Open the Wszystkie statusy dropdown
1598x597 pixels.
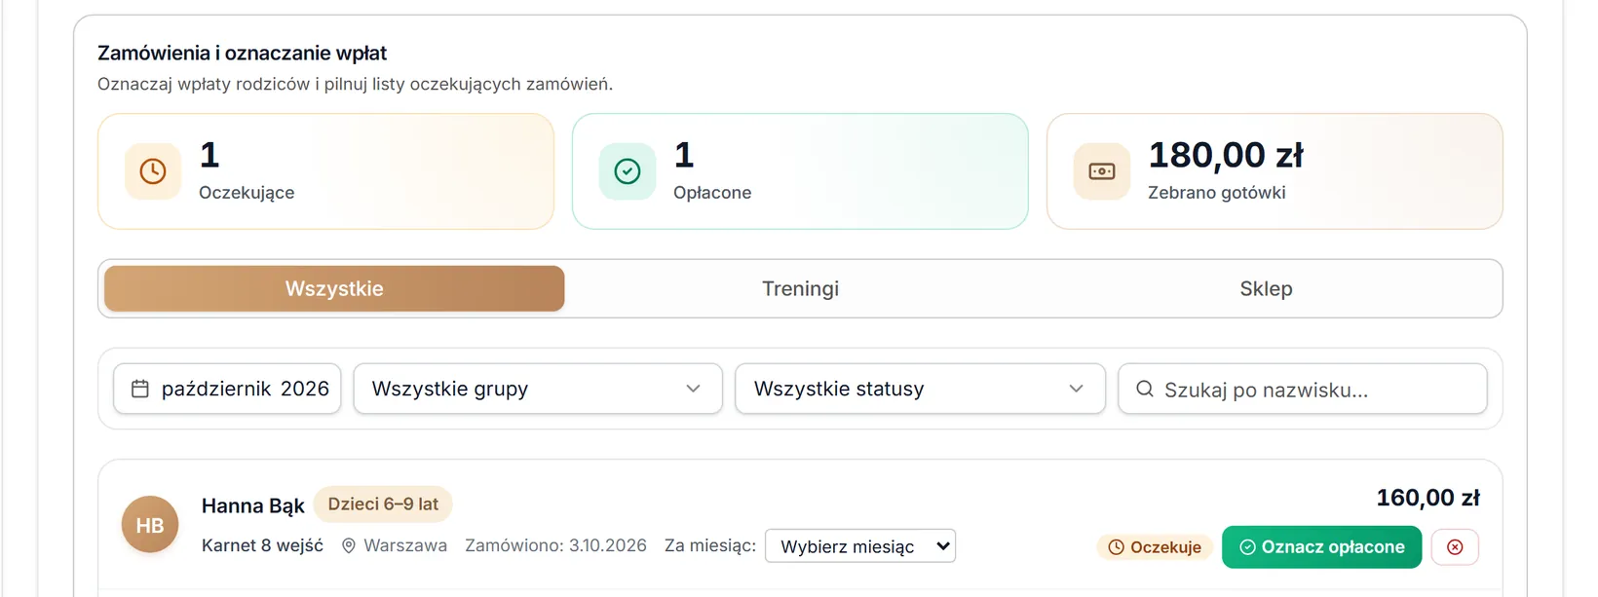point(920,389)
